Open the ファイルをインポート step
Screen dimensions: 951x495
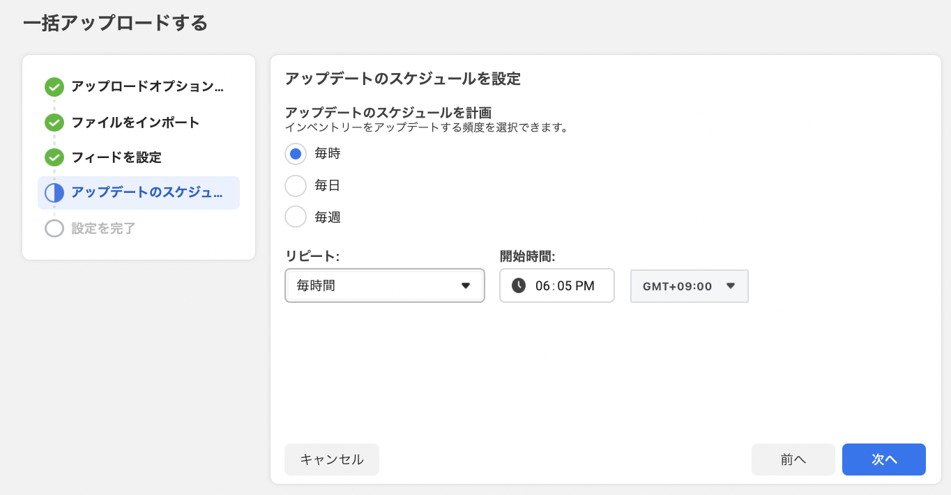tap(135, 123)
